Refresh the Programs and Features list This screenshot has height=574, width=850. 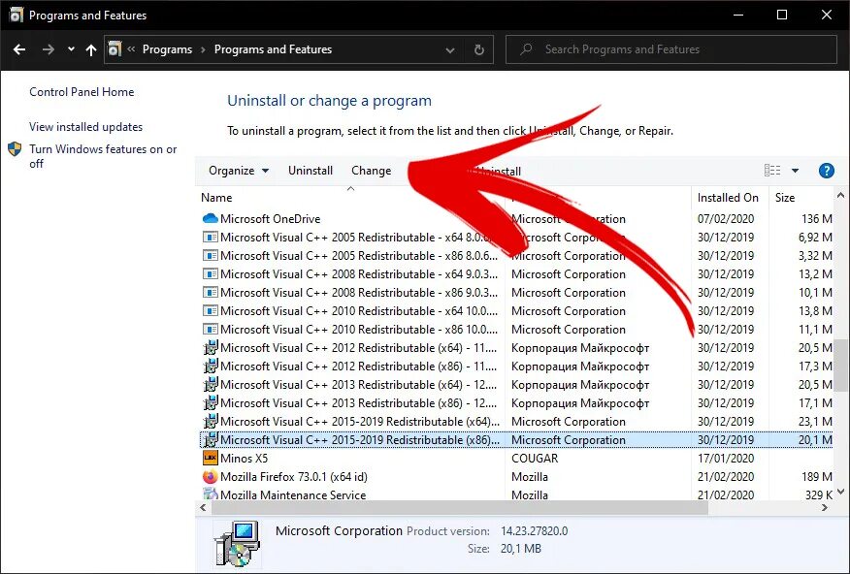[x=479, y=49]
